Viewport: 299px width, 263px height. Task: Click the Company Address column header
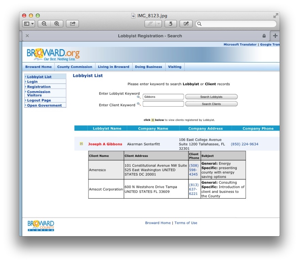[205, 128]
